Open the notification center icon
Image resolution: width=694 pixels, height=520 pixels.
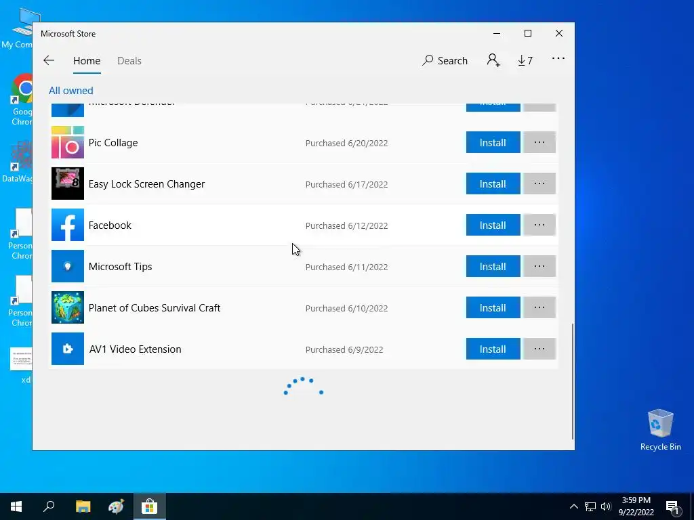click(x=673, y=507)
